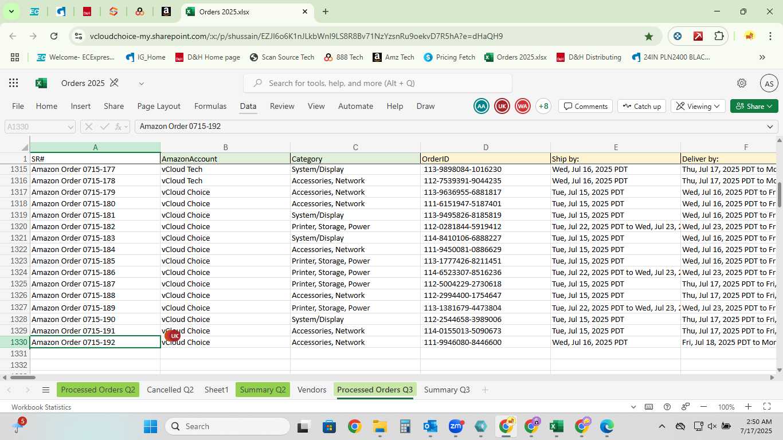Switch to the Vendors sheet tab
This screenshot has height=440, width=783.
[312, 390]
